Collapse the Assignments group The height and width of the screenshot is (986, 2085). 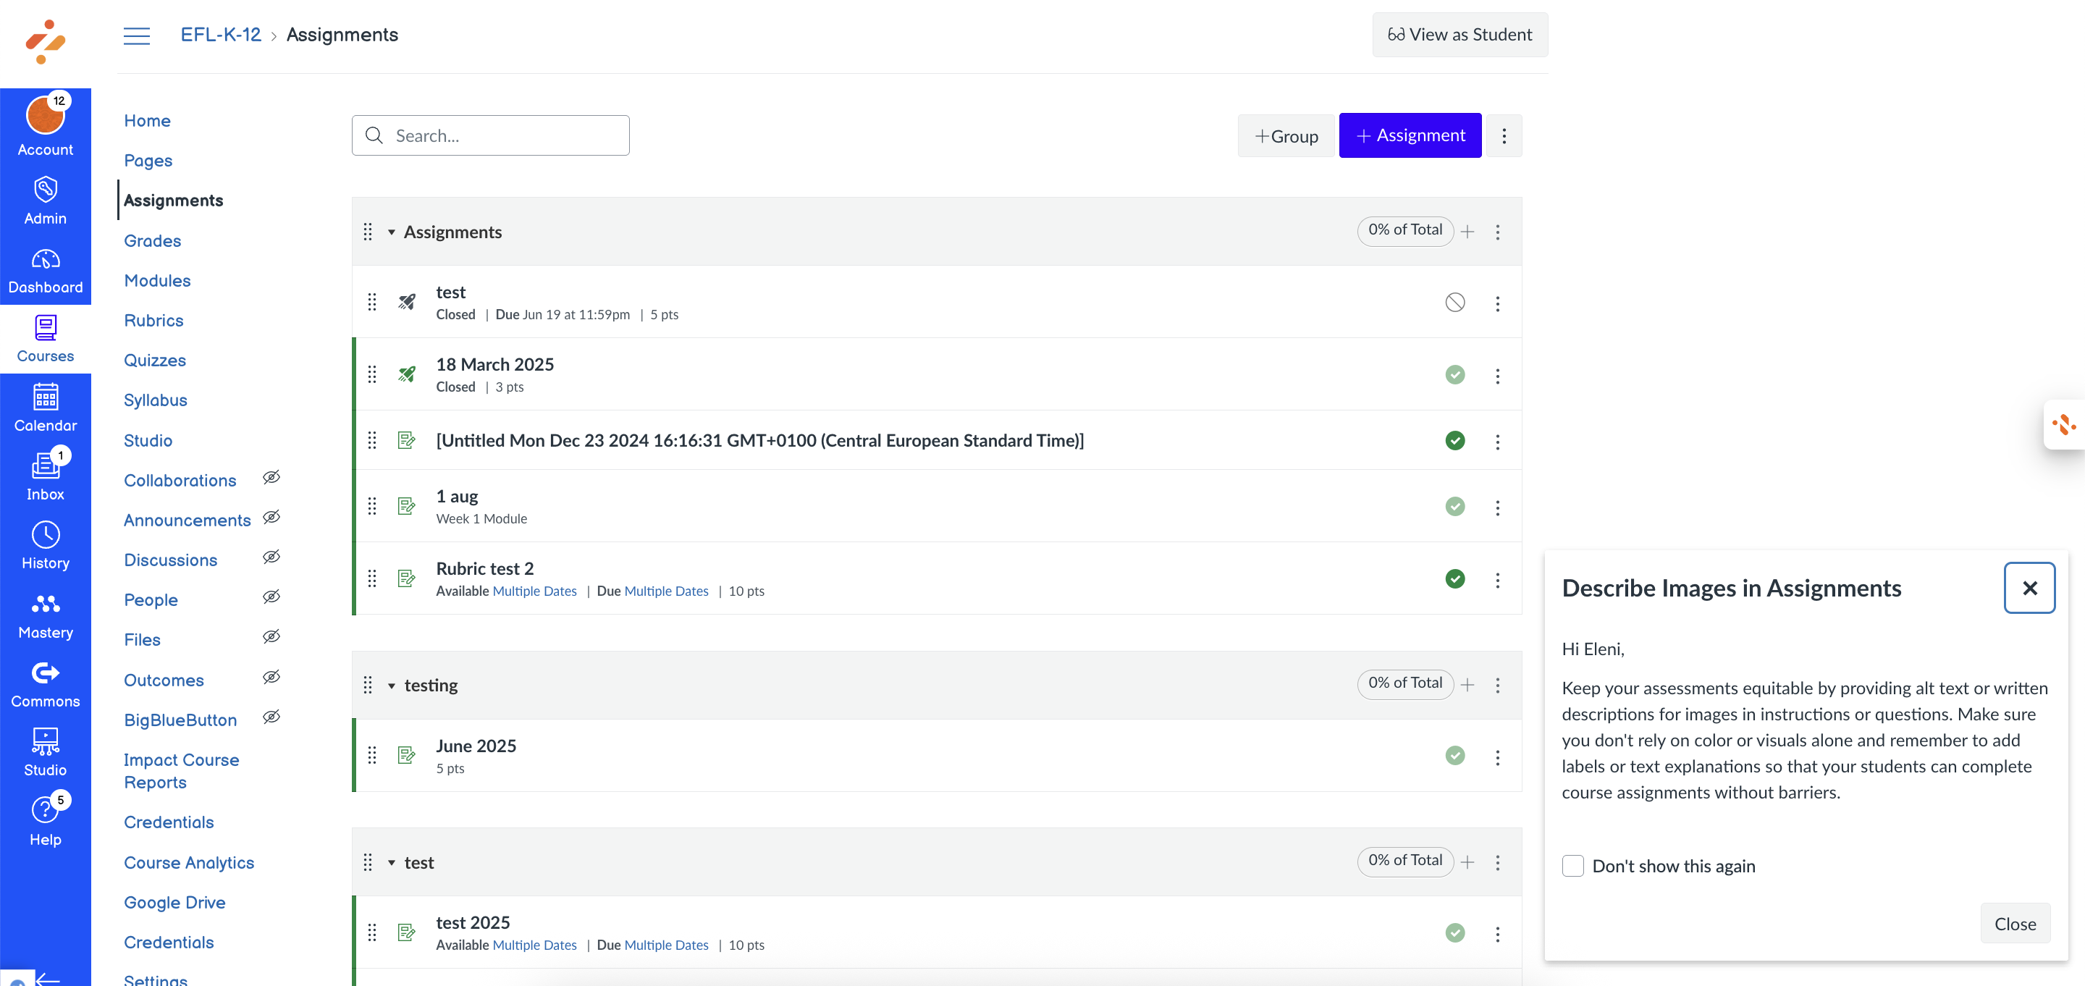point(392,232)
